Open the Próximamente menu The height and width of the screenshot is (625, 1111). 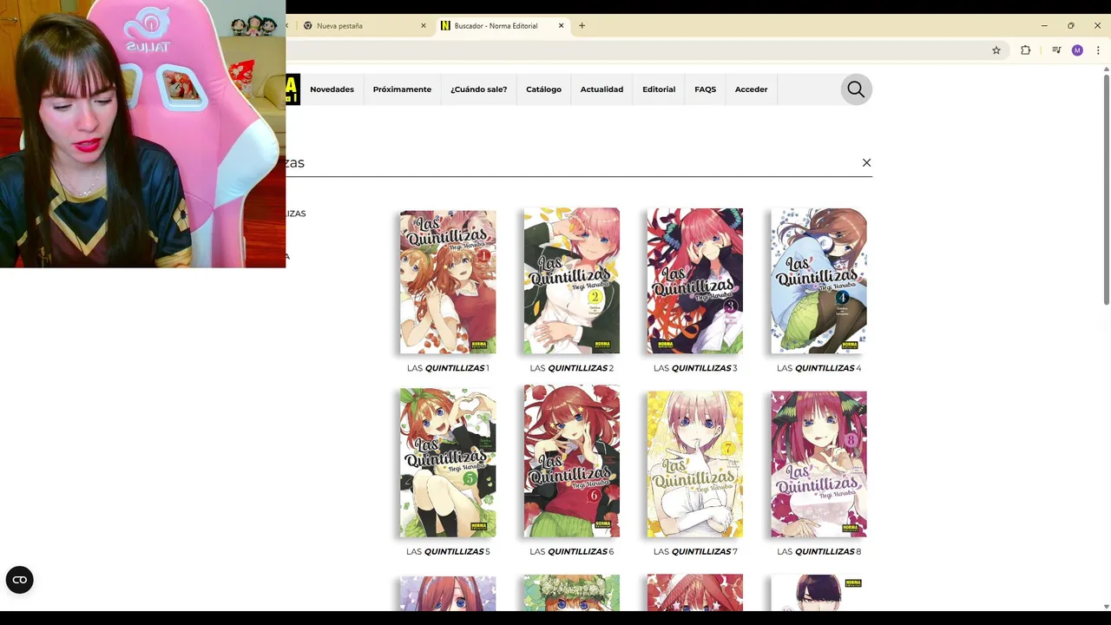[402, 89]
